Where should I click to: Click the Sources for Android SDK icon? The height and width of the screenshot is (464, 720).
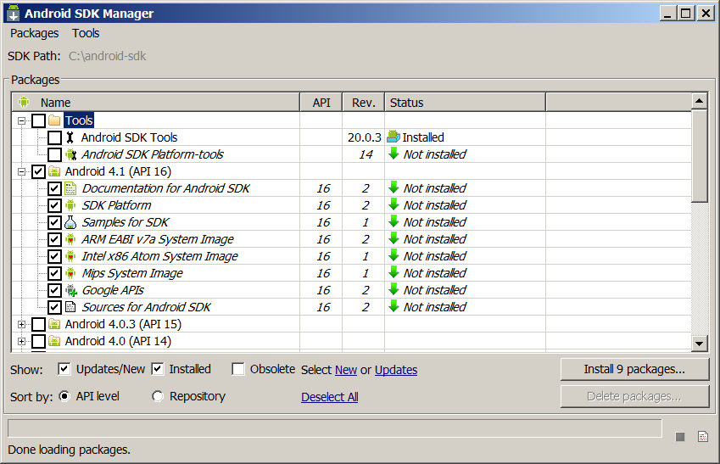click(x=70, y=307)
